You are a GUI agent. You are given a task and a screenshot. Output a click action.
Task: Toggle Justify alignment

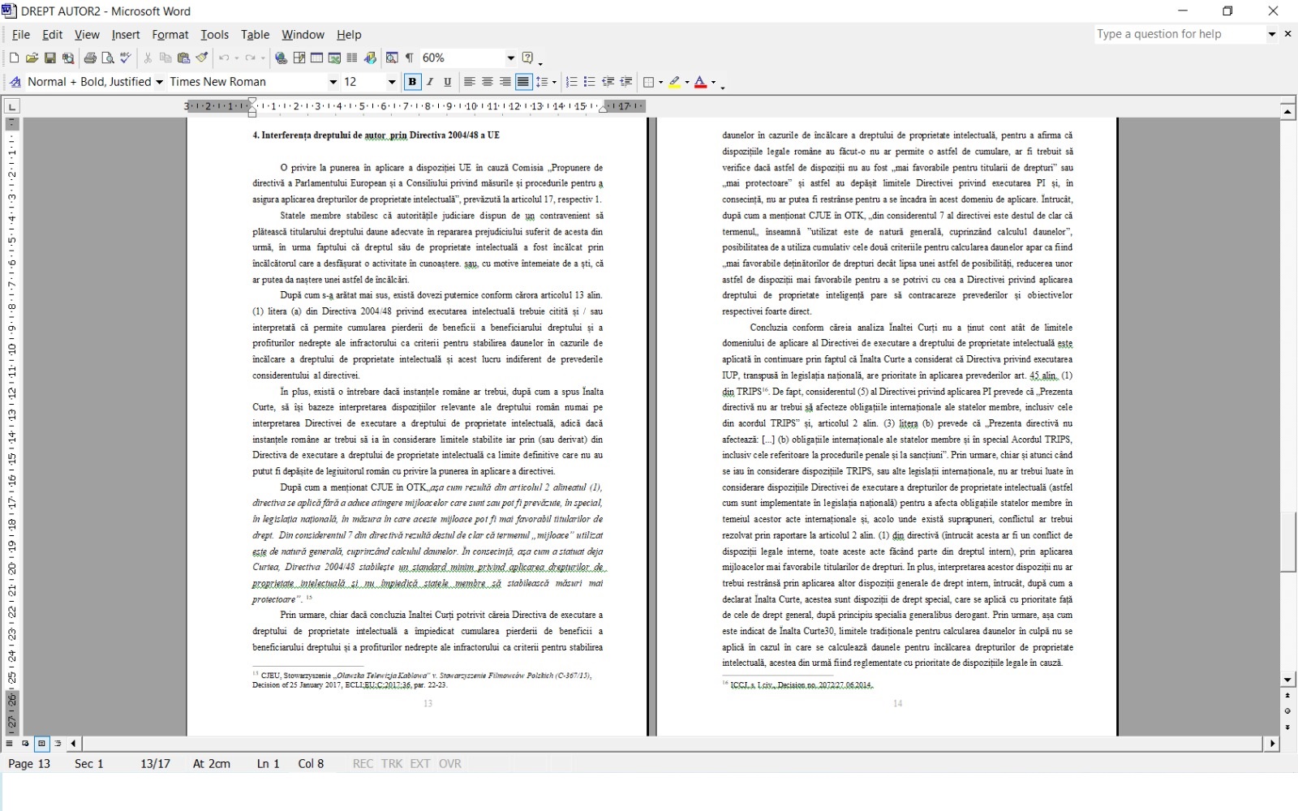pos(523,82)
